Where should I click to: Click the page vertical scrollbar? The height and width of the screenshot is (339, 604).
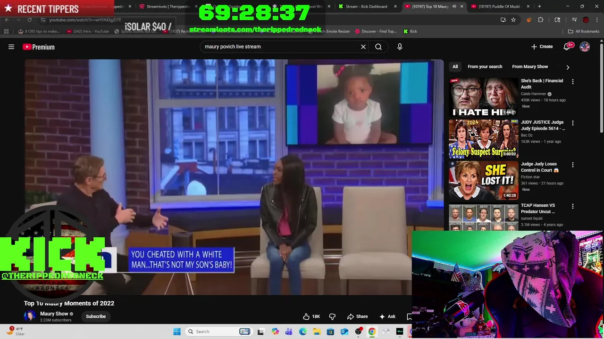(601, 87)
